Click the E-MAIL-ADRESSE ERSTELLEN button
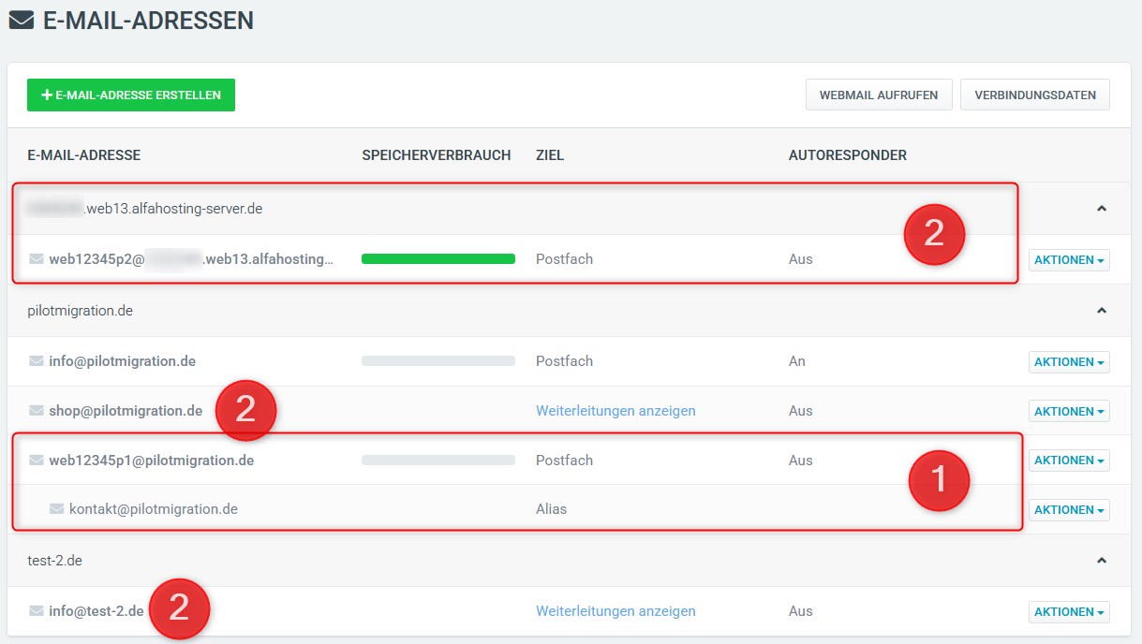This screenshot has height=644, width=1142. 130,95
